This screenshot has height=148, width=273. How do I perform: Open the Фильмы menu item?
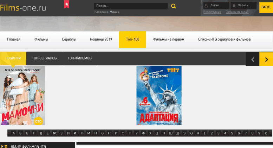pyautogui.click(x=41, y=39)
